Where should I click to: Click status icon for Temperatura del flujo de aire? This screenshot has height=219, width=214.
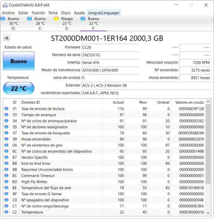(6, 188)
